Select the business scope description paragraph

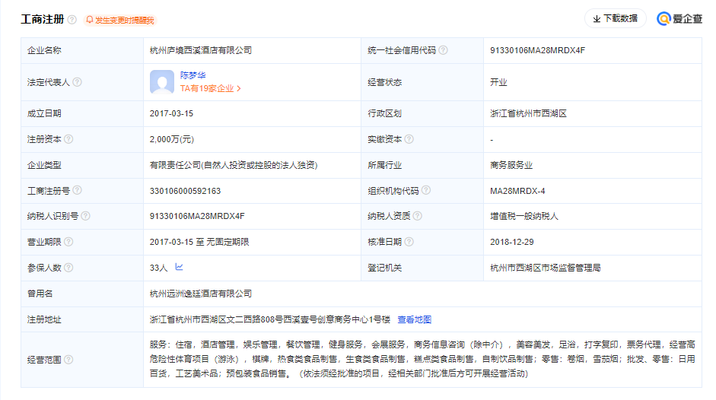point(422,360)
